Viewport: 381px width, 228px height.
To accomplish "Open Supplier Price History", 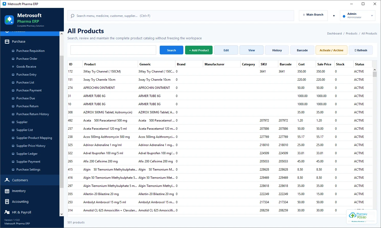I will [x=31, y=146].
